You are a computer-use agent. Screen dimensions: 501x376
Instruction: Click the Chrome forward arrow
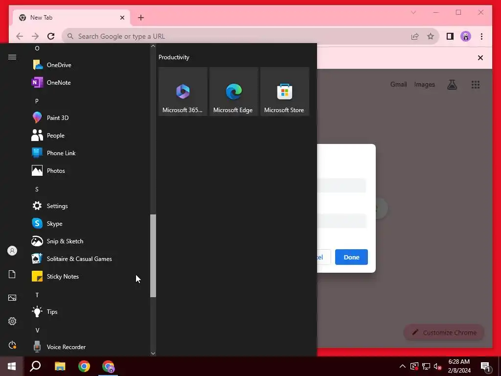tap(35, 36)
